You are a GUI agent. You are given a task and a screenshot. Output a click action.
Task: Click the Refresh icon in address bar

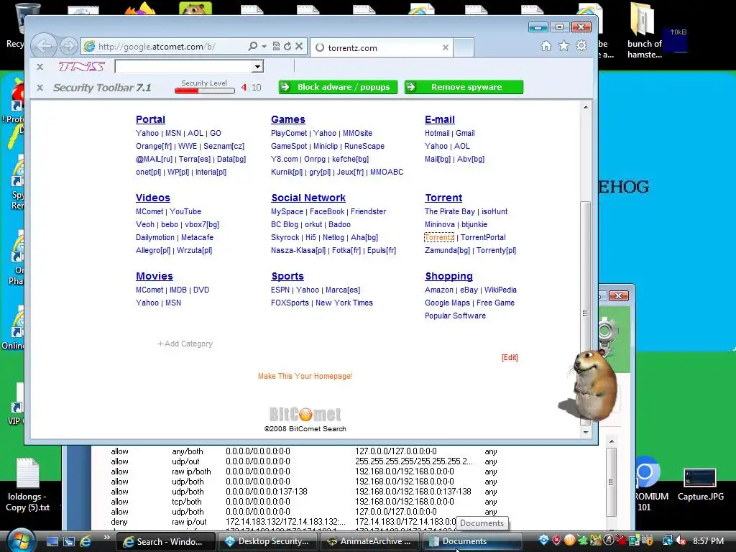(x=287, y=46)
